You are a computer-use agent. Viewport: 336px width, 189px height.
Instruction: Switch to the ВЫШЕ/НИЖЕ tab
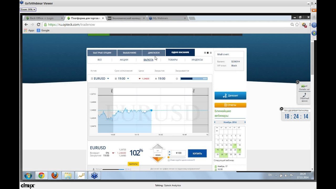tap(130, 53)
